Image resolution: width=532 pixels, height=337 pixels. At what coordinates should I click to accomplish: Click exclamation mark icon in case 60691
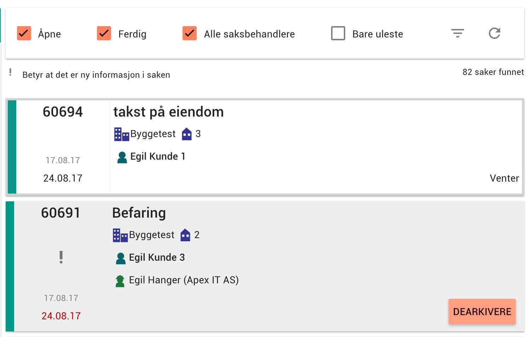[61, 257]
